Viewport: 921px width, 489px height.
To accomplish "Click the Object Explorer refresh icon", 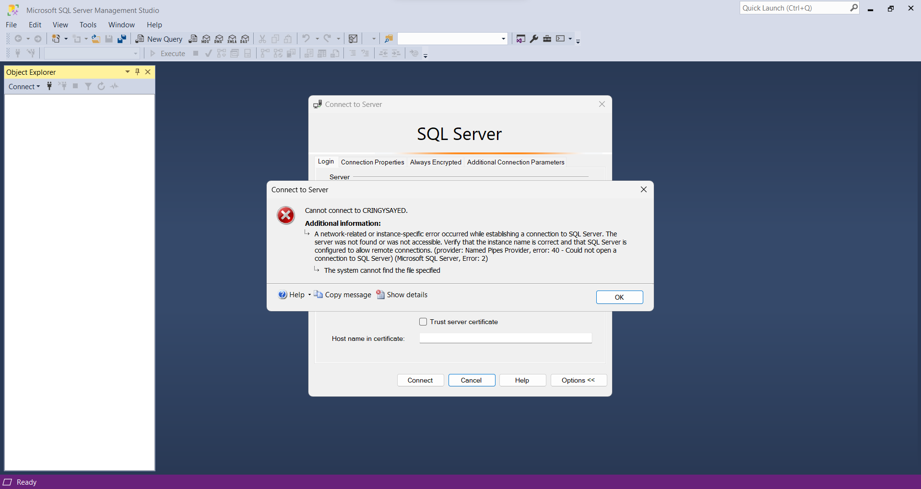I will (101, 86).
